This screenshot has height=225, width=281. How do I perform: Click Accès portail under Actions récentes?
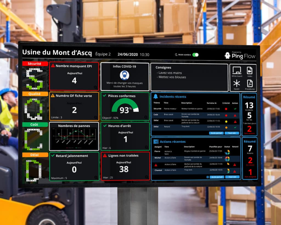tap(217, 177)
